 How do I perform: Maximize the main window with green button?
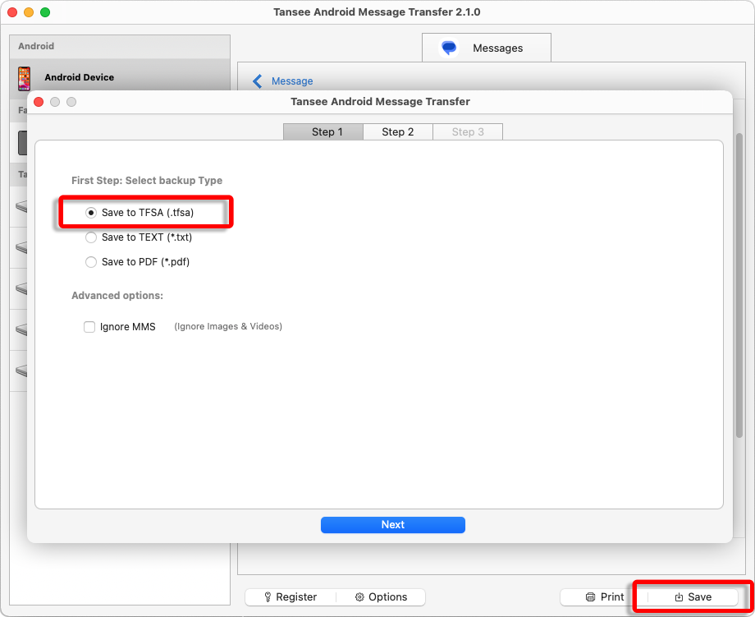45,12
